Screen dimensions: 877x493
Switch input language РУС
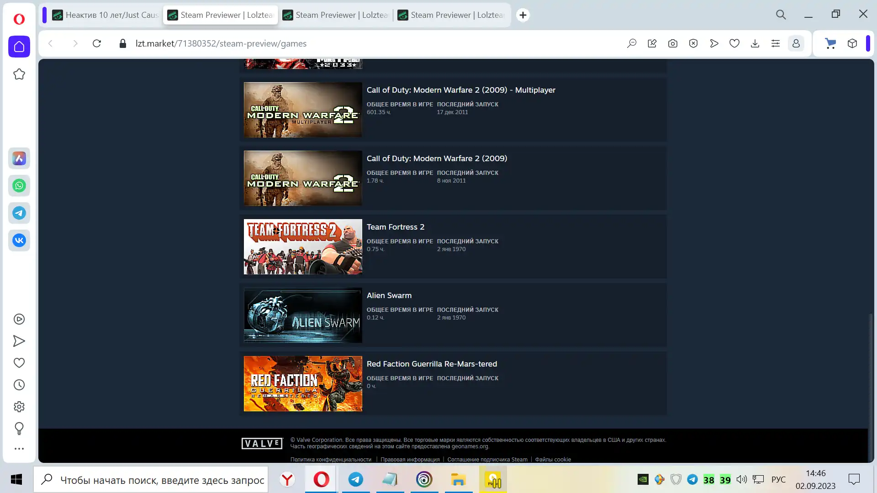(x=778, y=480)
